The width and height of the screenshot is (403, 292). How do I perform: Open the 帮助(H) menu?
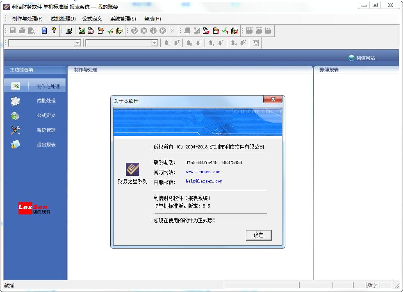pos(153,19)
